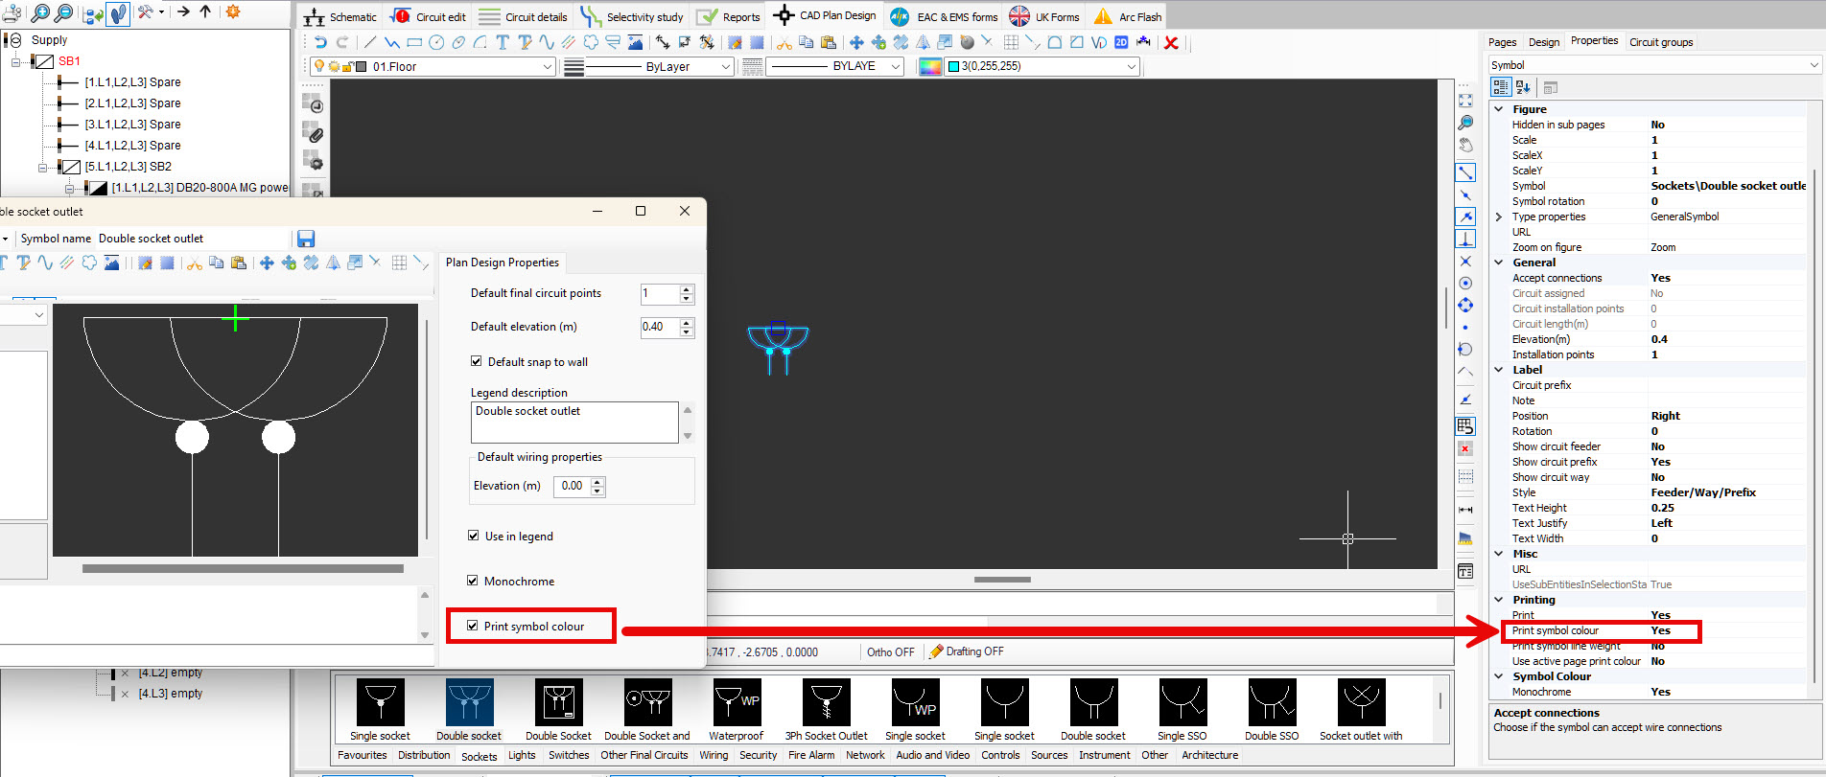
Task: Disable Default snap to wall
Action: click(x=477, y=361)
